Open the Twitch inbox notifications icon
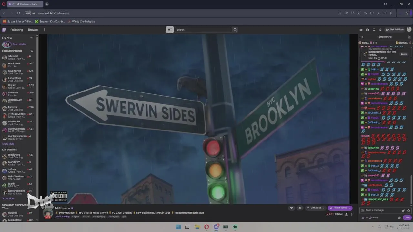This screenshot has height=232, width=413. (x=368, y=30)
